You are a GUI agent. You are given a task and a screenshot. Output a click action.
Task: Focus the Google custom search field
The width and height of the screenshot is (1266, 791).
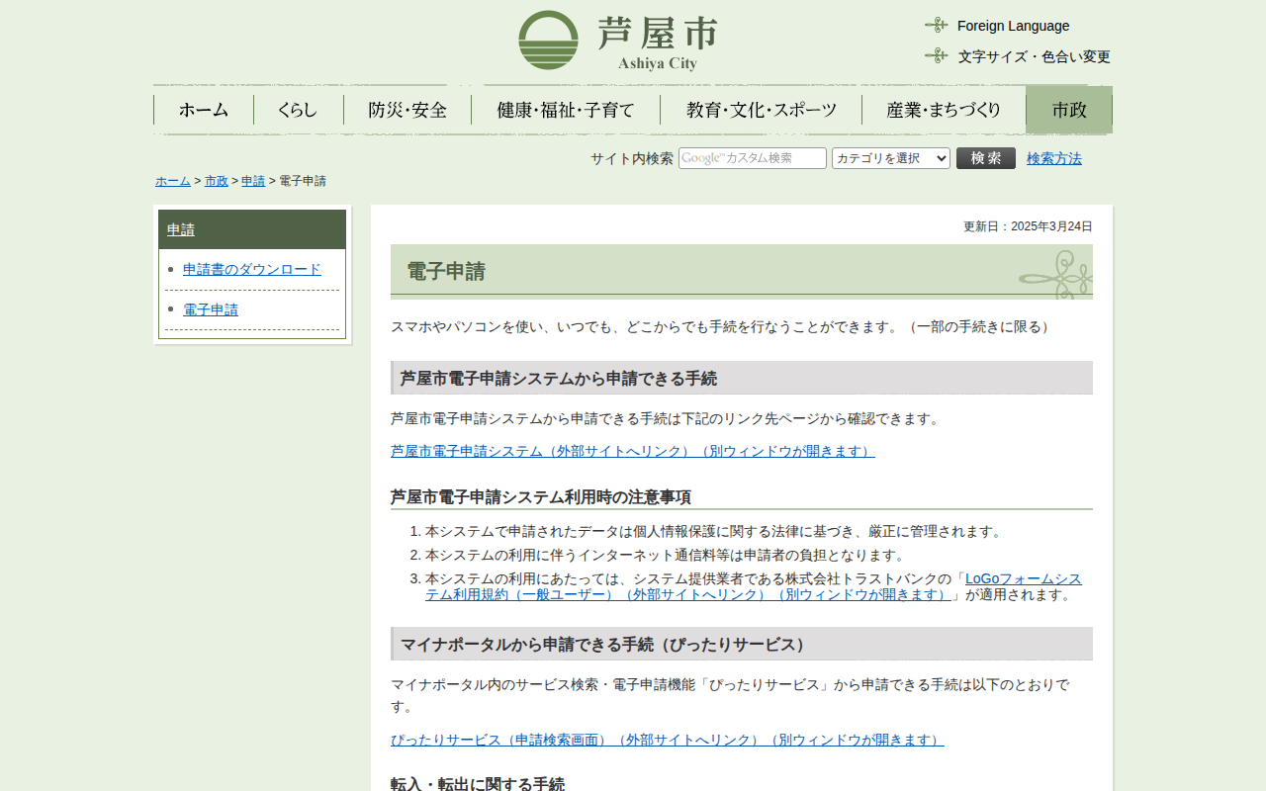click(x=752, y=158)
